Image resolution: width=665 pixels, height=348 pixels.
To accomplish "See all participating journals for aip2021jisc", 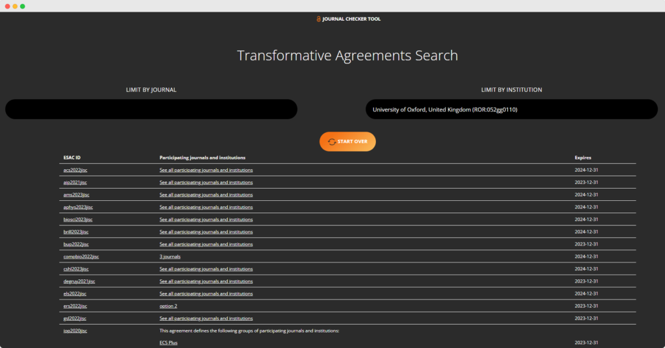I will 206,183.
